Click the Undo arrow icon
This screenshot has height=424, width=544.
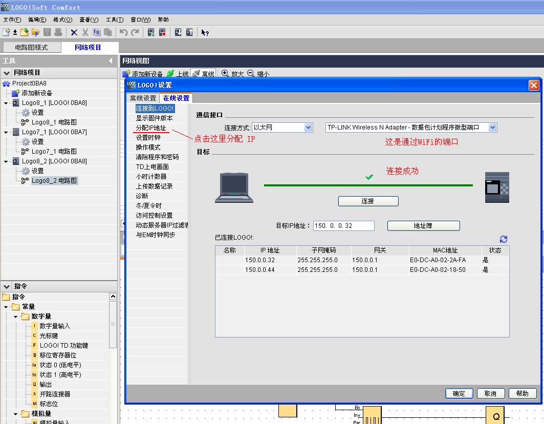point(123,32)
